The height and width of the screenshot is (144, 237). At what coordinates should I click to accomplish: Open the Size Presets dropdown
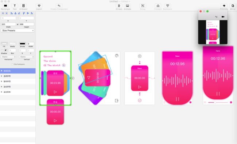(x=18, y=31)
